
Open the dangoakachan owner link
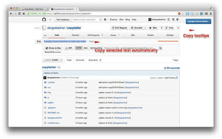tap(56, 28)
